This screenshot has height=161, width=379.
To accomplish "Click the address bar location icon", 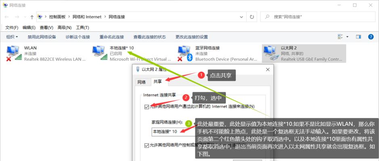I will (40, 17).
